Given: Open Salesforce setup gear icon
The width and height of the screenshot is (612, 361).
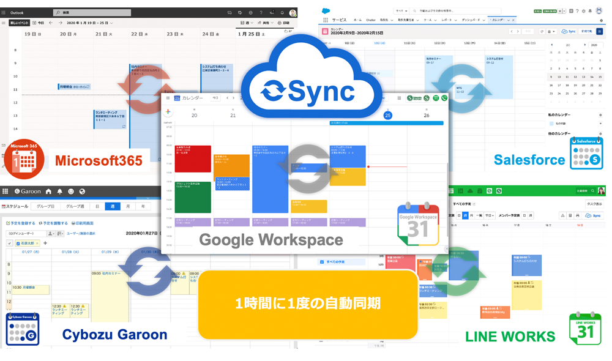Looking at the screenshot, I should pyautogui.click(x=583, y=11).
